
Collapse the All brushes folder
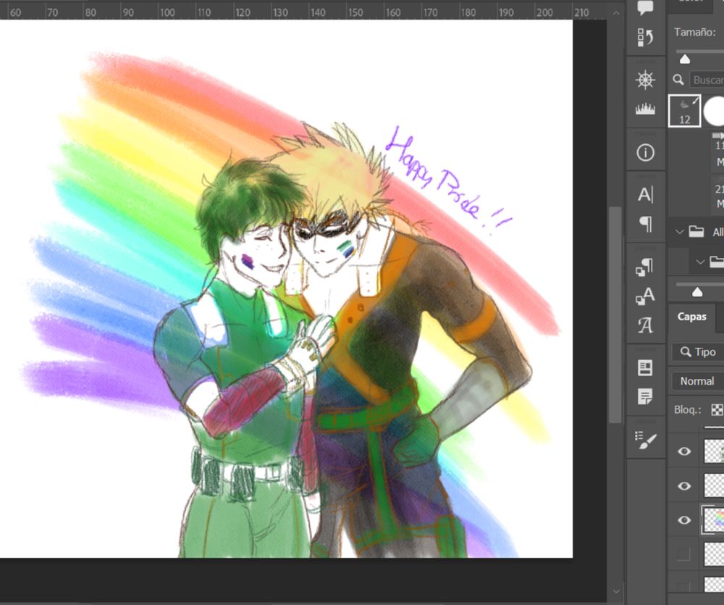679,232
